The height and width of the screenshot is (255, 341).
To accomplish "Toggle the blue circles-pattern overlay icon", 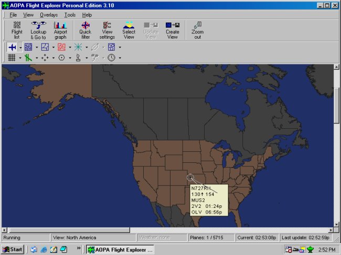I will [x=111, y=47].
